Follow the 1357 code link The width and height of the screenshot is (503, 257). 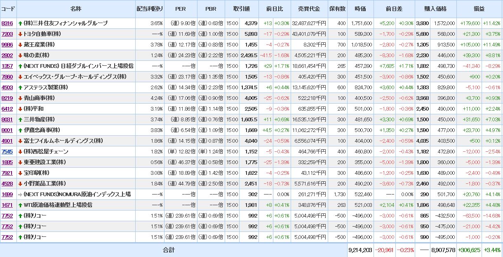(x=7, y=66)
